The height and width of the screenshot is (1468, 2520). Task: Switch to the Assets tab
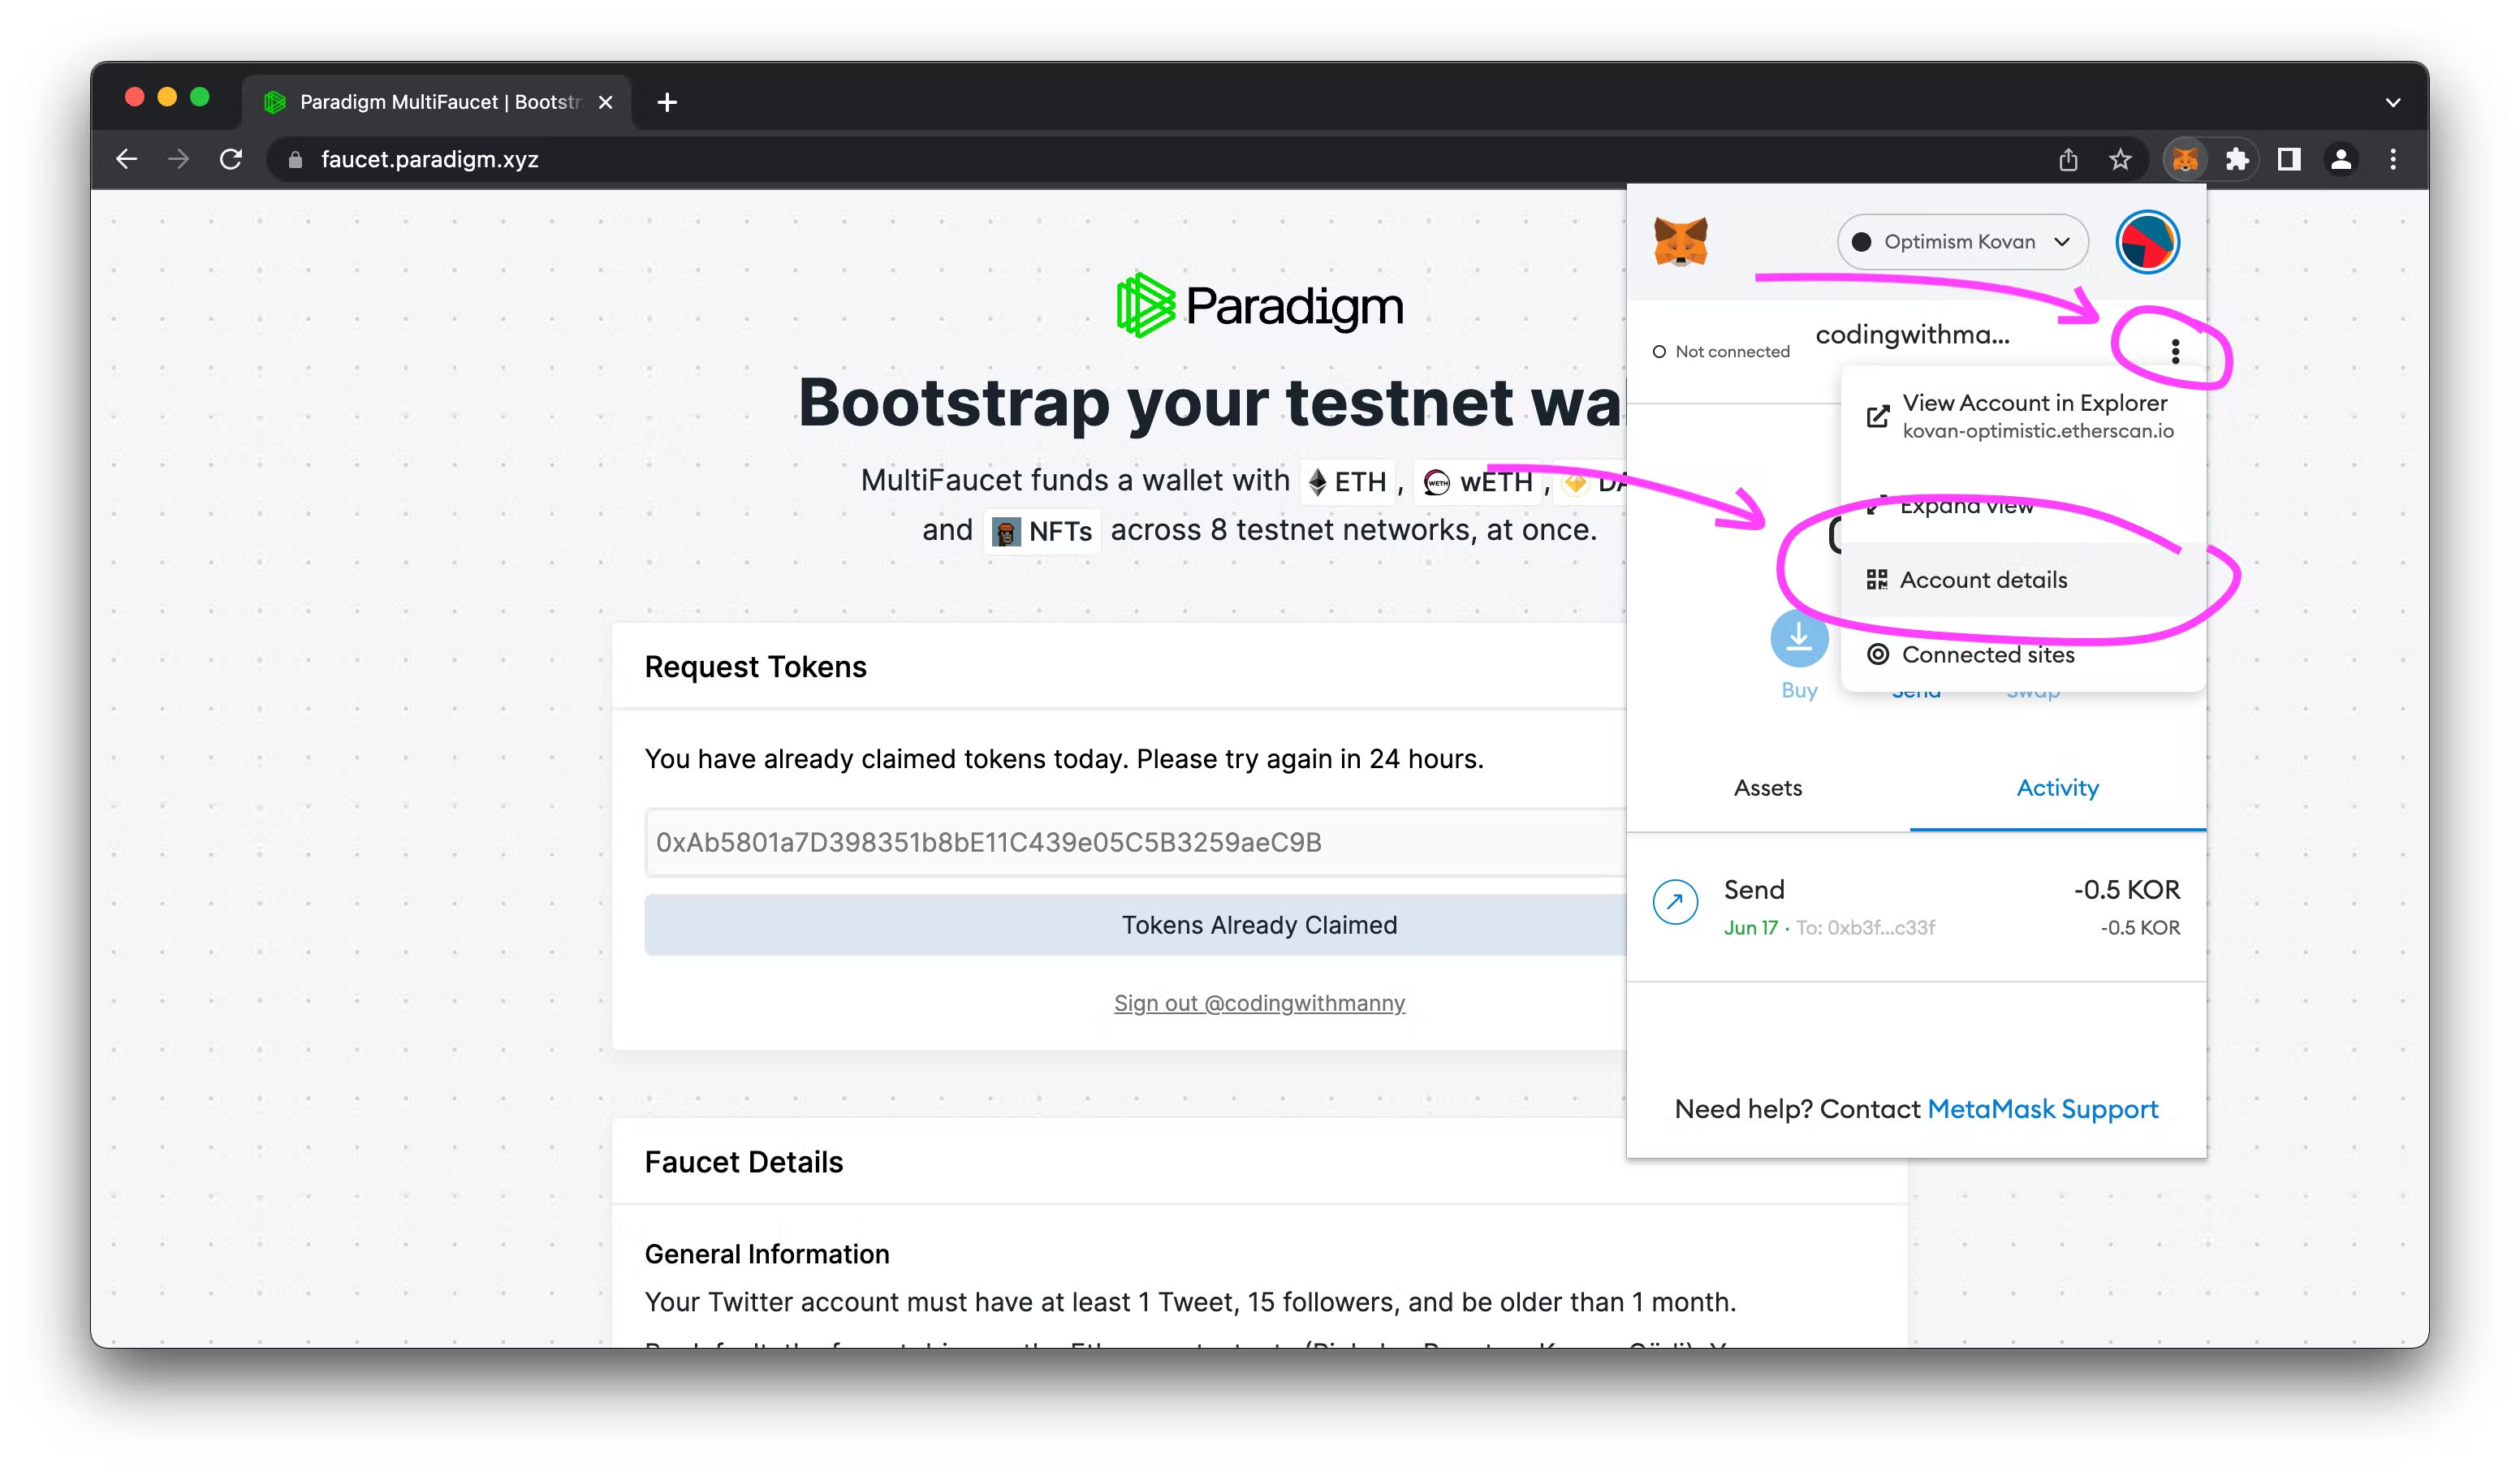click(x=1767, y=788)
